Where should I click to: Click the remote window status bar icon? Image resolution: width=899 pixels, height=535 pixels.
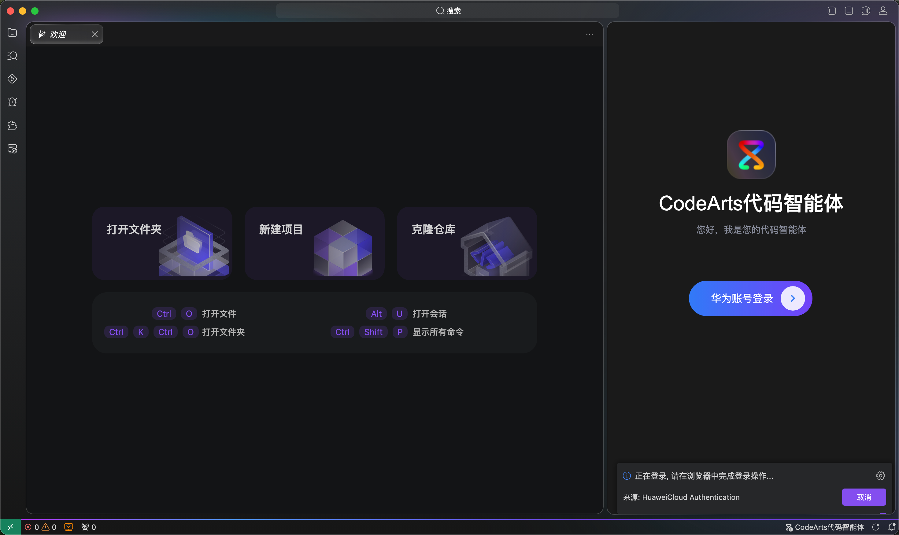pos(10,527)
